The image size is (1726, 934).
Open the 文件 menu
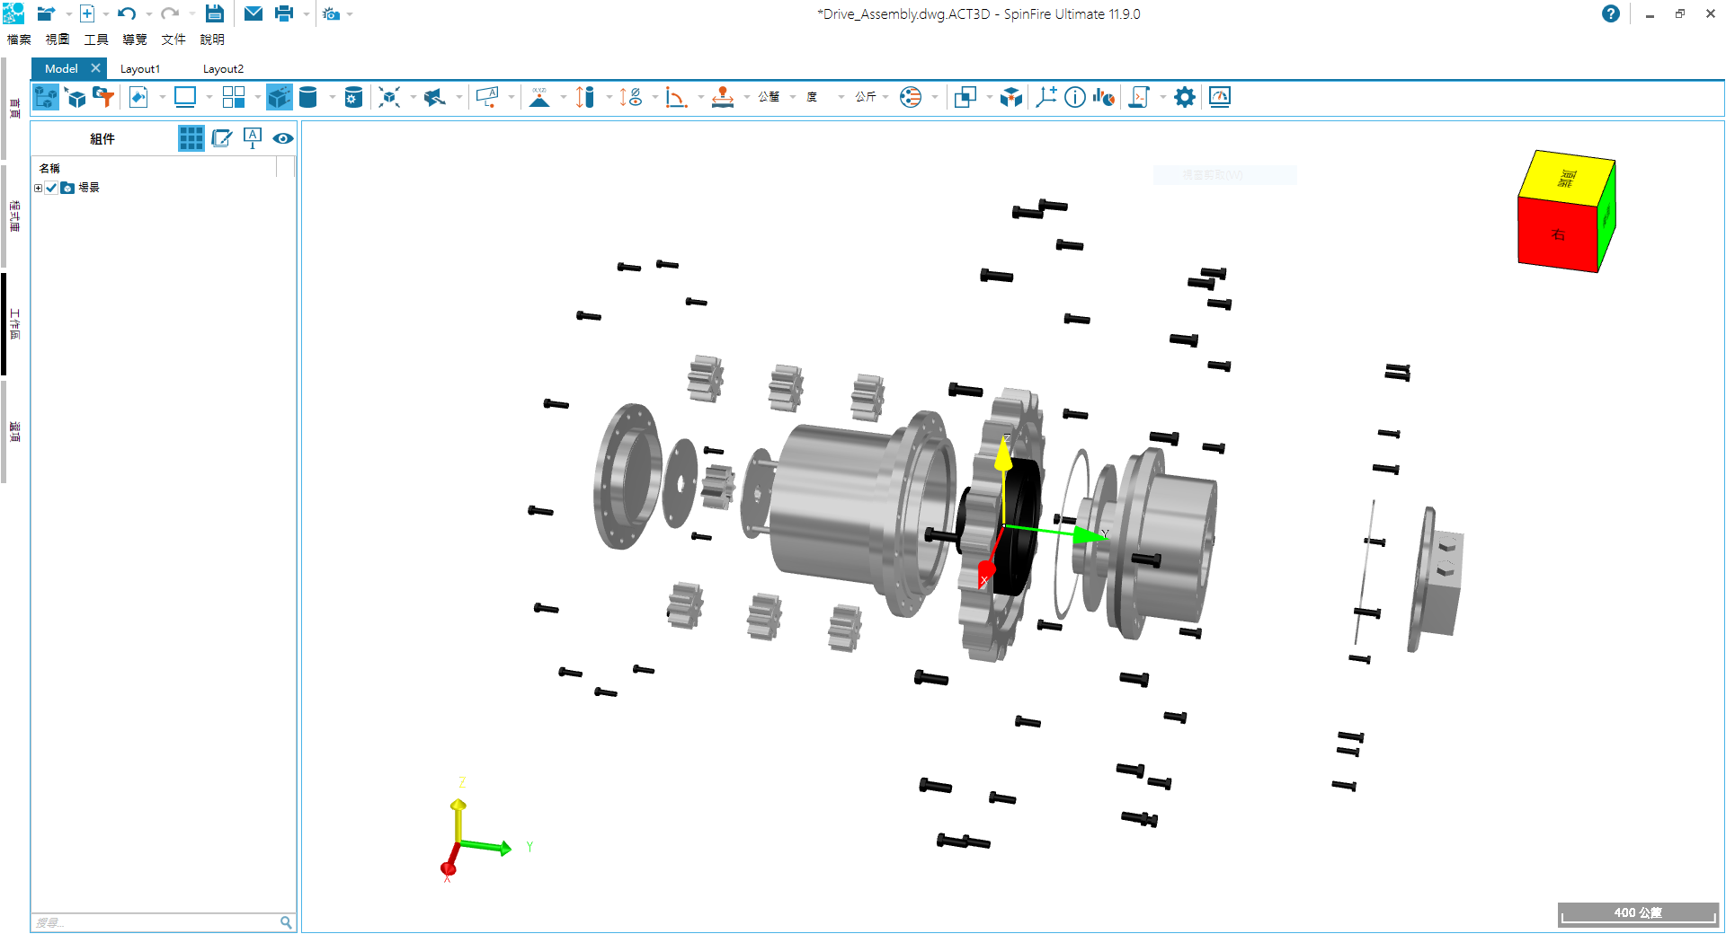(173, 40)
